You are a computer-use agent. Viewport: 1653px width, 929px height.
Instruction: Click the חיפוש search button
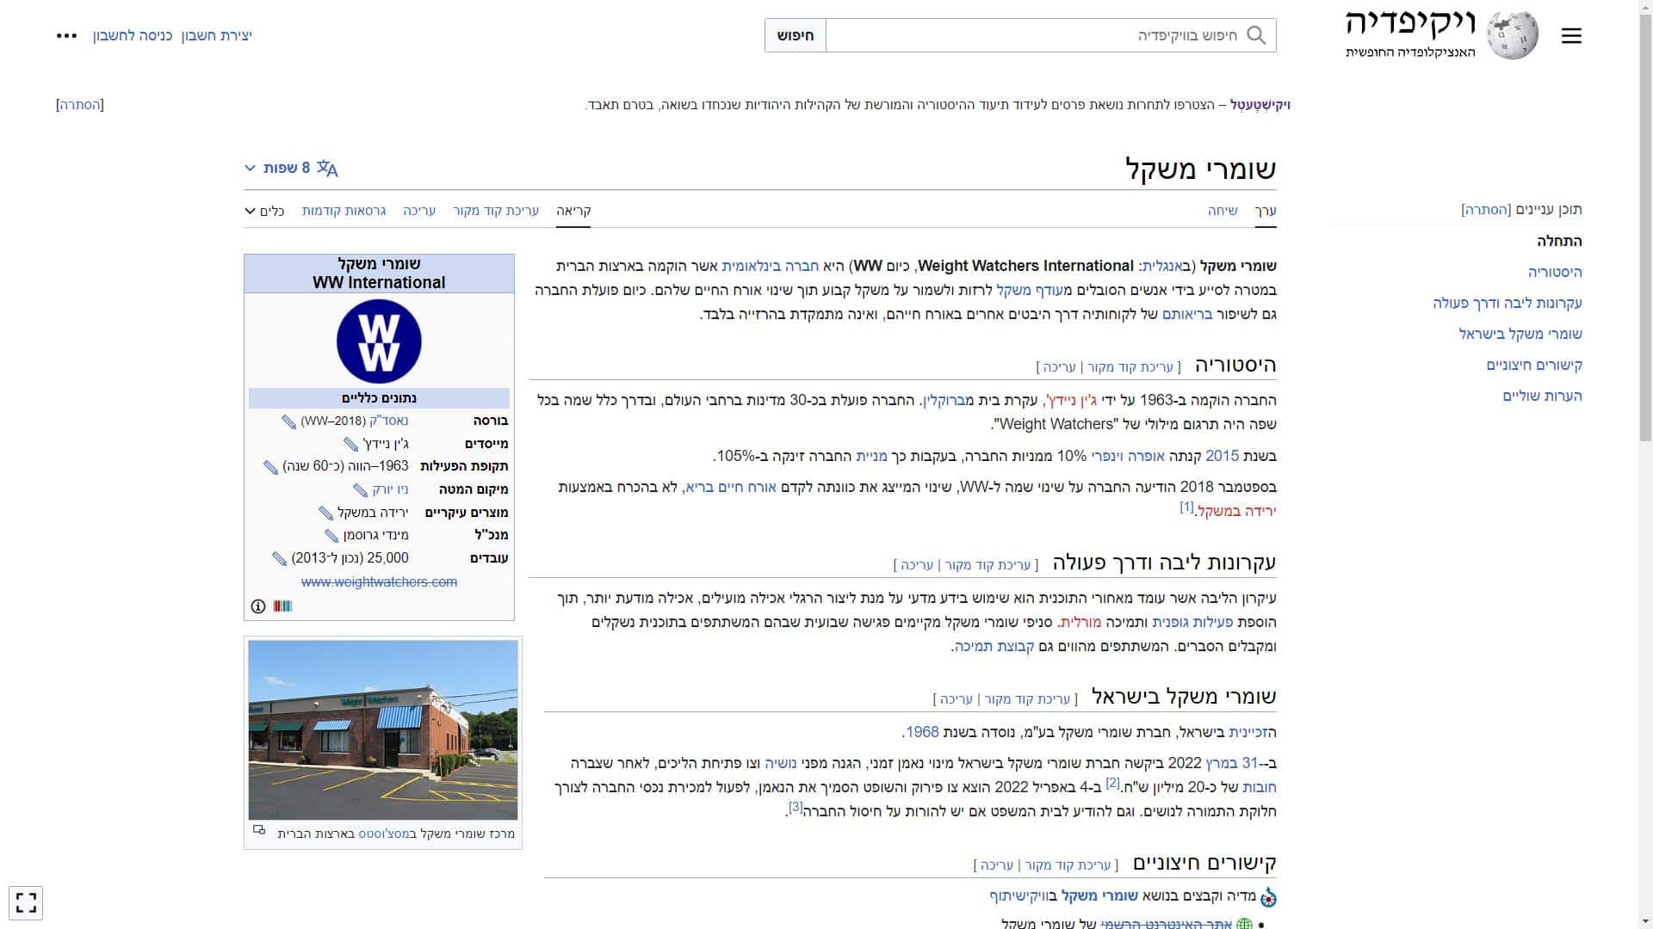(x=796, y=35)
